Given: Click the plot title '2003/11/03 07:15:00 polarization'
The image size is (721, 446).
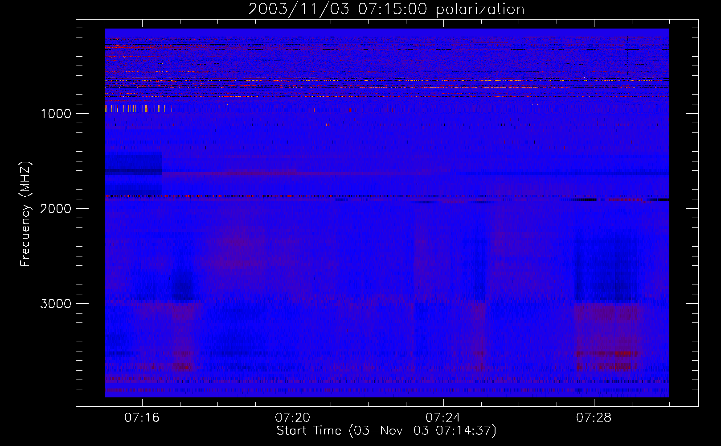Looking at the screenshot, I should pyautogui.click(x=386, y=9).
